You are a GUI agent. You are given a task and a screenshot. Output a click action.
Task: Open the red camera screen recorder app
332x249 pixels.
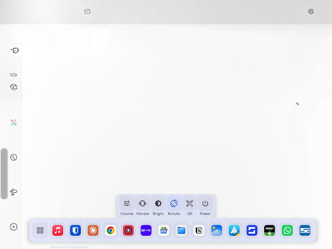pos(129,230)
